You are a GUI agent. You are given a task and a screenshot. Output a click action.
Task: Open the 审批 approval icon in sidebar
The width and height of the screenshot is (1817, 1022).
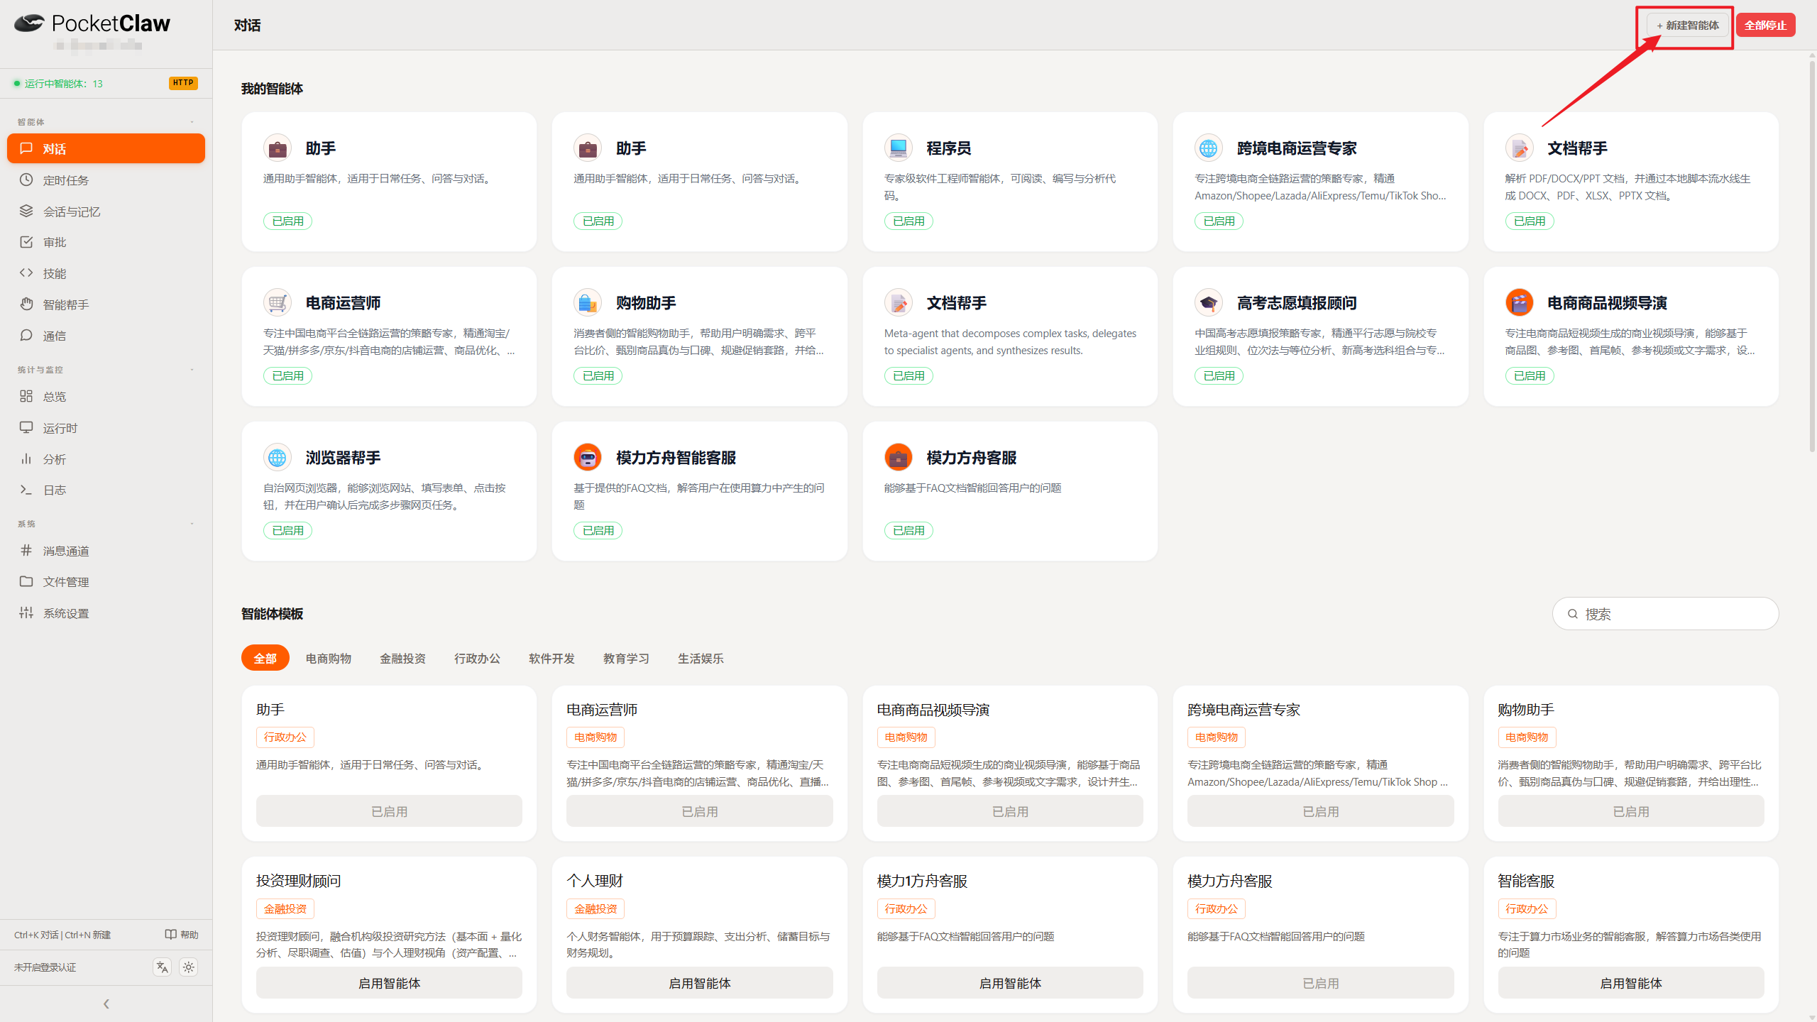click(26, 242)
